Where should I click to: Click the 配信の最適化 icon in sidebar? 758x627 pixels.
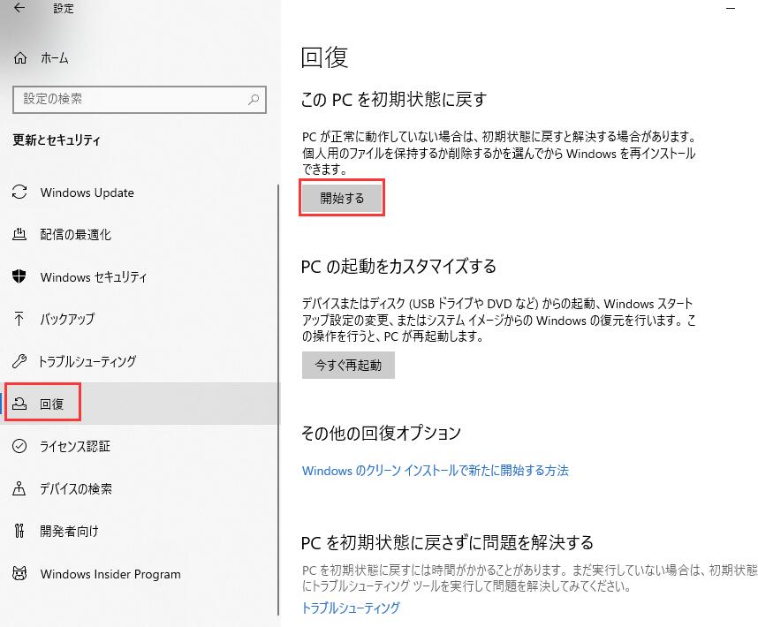pos(20,235)
